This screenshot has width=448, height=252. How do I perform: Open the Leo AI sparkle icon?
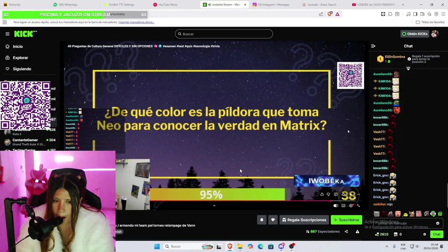pos(429,14)
